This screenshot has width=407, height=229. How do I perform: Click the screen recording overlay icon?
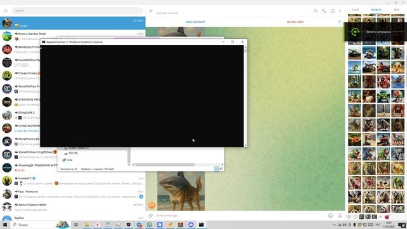point(355,32)
